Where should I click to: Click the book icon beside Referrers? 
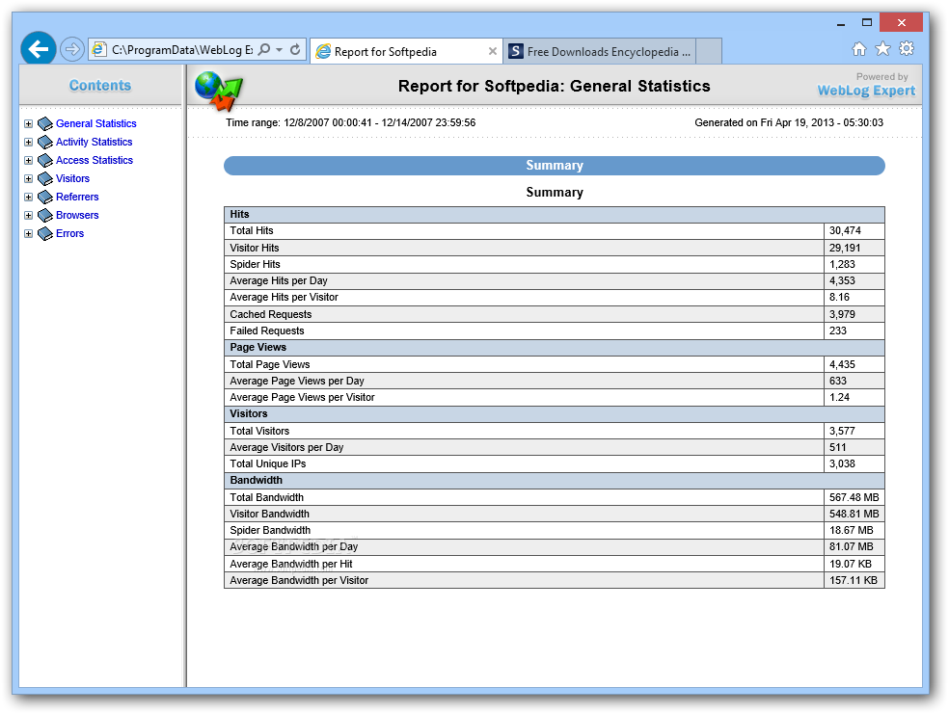click(x=45, y=198)
